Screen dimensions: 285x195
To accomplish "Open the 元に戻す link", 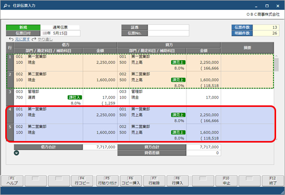I will pos(23,39).
